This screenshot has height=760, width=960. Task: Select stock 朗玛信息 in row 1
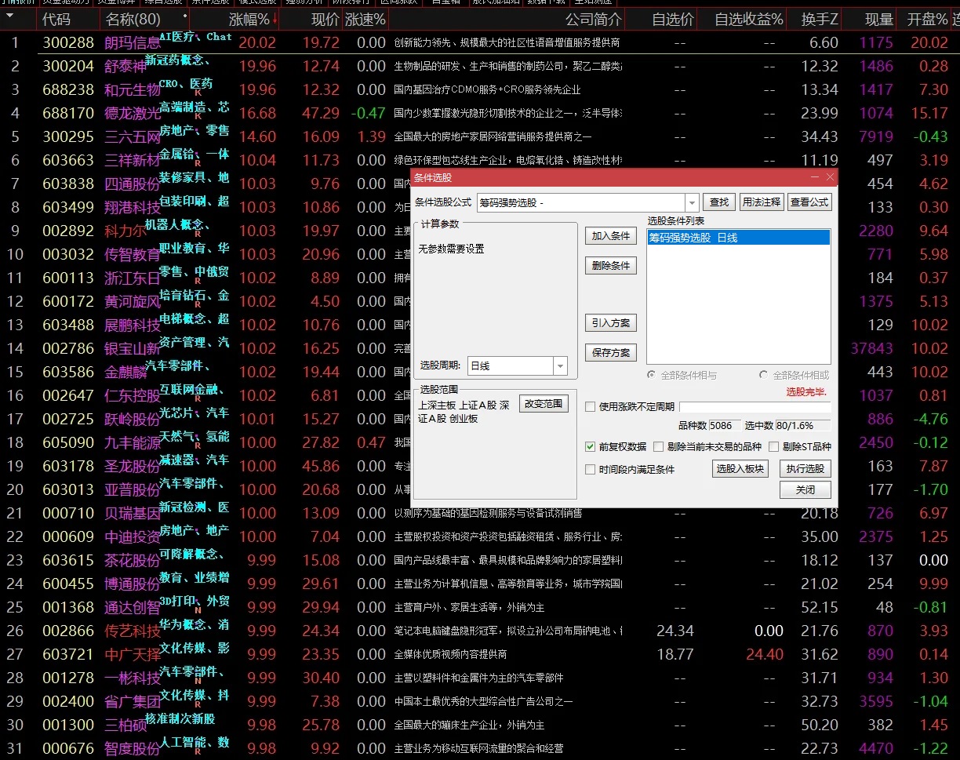pyautogui.click(x=133, y=42)
